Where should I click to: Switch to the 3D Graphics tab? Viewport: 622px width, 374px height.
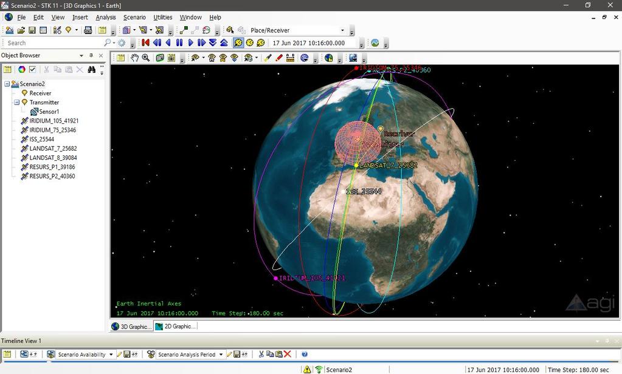pos(132,327)
